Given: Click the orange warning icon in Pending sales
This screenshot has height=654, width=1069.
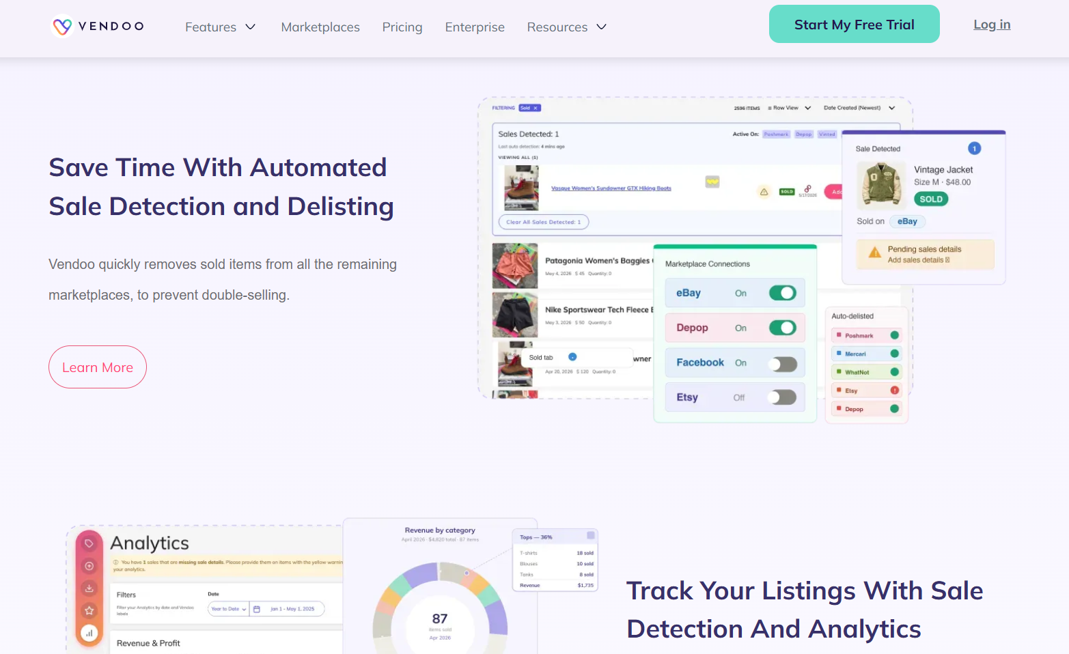Looking at the screenshot, I should click(874, 253).
